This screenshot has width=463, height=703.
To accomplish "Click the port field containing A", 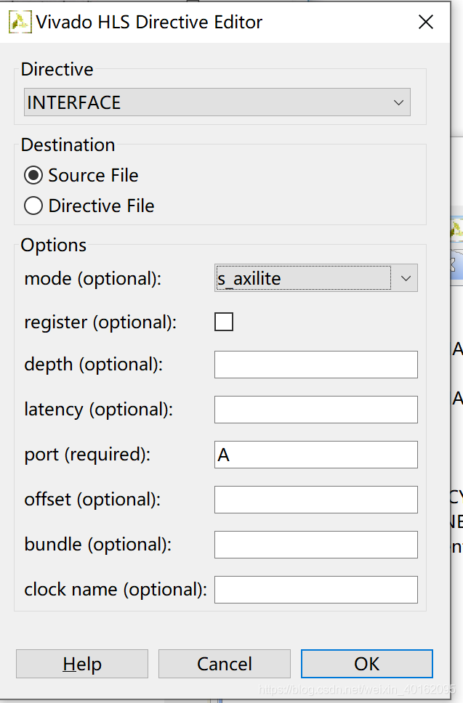I will pos(316,455).
